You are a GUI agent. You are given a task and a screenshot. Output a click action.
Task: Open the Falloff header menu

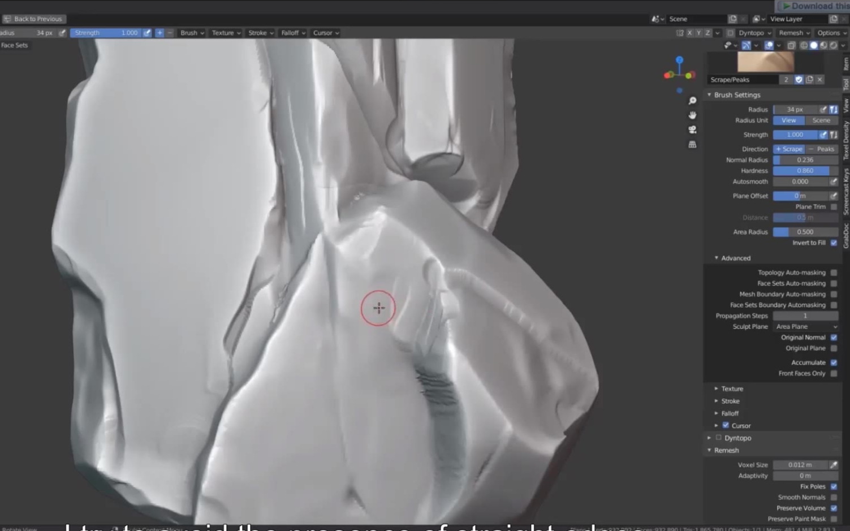(x=292, y=33)
